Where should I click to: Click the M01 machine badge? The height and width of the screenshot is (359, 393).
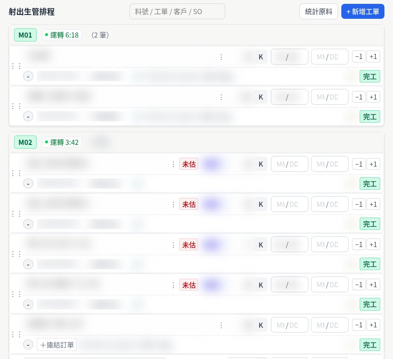tap(25, 35)
